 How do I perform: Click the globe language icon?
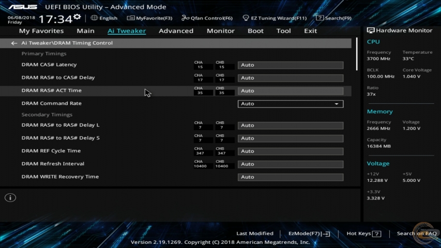(94, 18)
